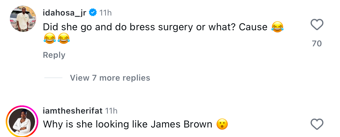Click the 11h timestamp beside idahosa_jr

click(105, 13)
